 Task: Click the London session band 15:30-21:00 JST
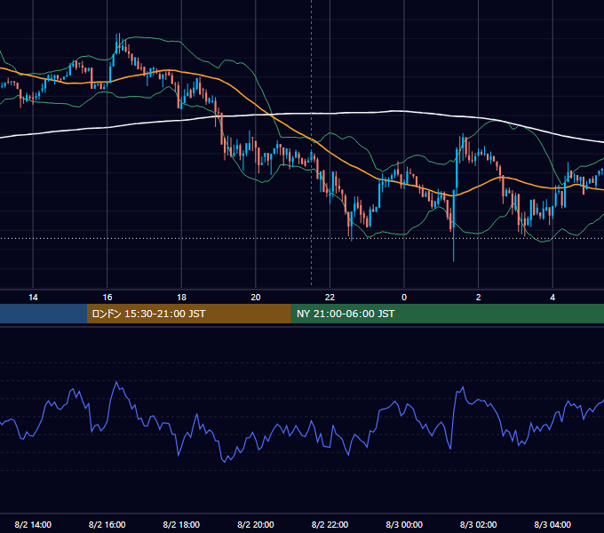188,314
